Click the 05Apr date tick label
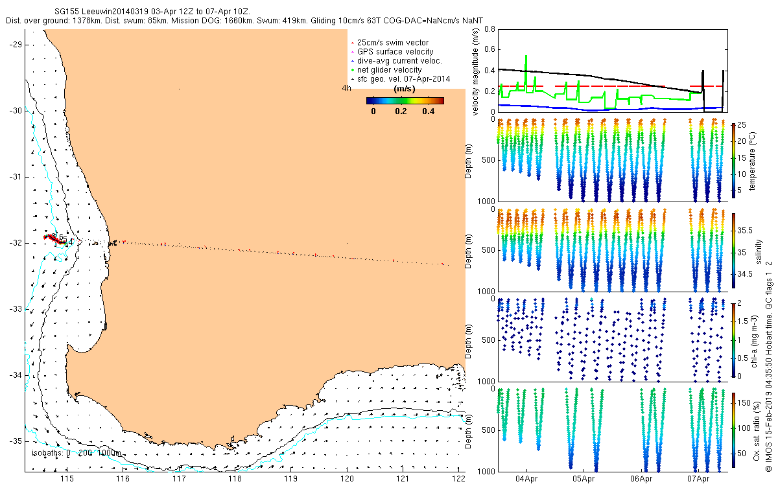778x486 pixels. tap(583, 479)
